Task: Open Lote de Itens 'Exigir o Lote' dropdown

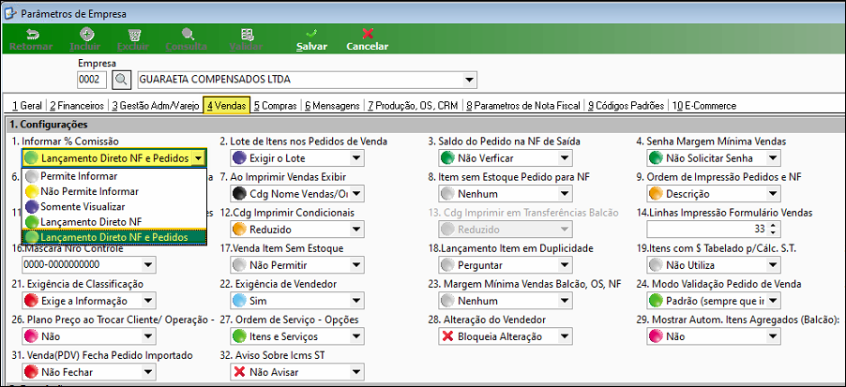Action: pyautogui.click(x=356, y=158)
